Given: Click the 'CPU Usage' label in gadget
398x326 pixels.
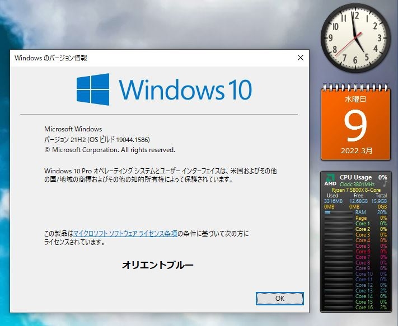Looking at the screenshot, I should (355, 177).
